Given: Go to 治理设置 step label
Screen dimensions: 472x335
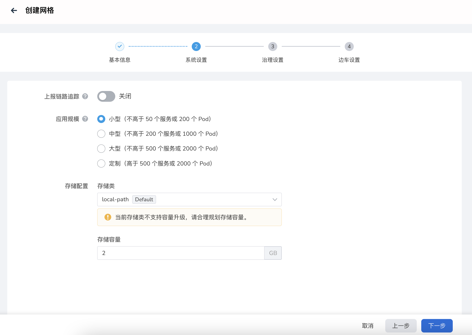Looking at the screenshot, I should tap(273, 60).
